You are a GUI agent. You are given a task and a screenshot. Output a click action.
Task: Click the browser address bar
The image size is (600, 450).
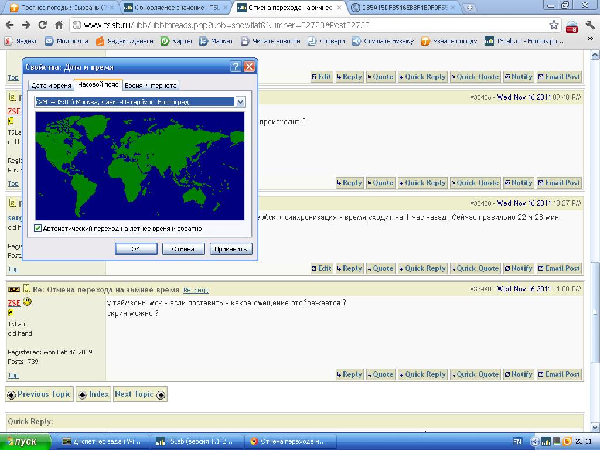click(311, 25)
